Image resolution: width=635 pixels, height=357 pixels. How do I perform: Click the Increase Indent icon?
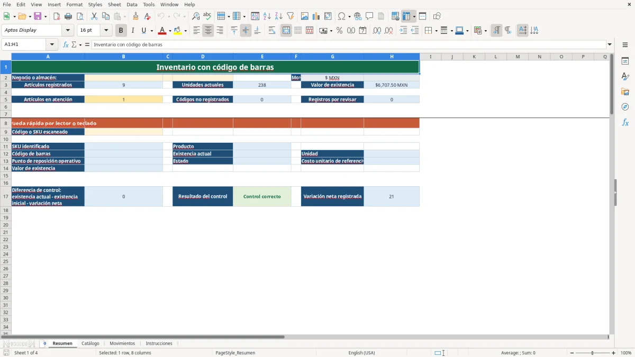[x=403, y=31]
